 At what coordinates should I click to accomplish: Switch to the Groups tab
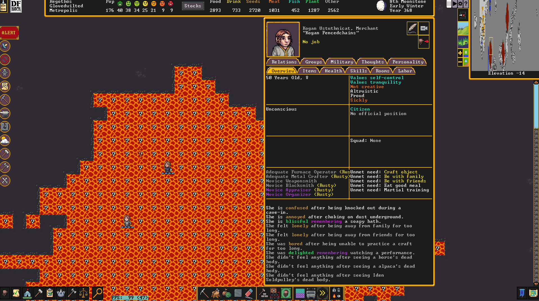coord(314,62)
